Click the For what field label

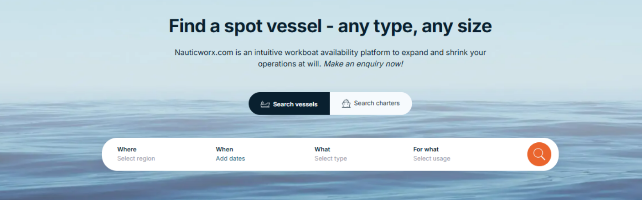point(426,149)
